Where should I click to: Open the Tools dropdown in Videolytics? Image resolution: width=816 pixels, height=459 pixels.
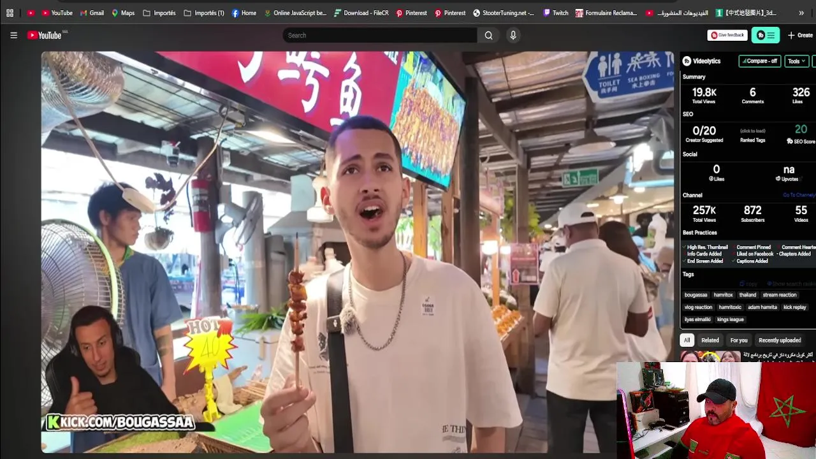click(x=796, y=61)
